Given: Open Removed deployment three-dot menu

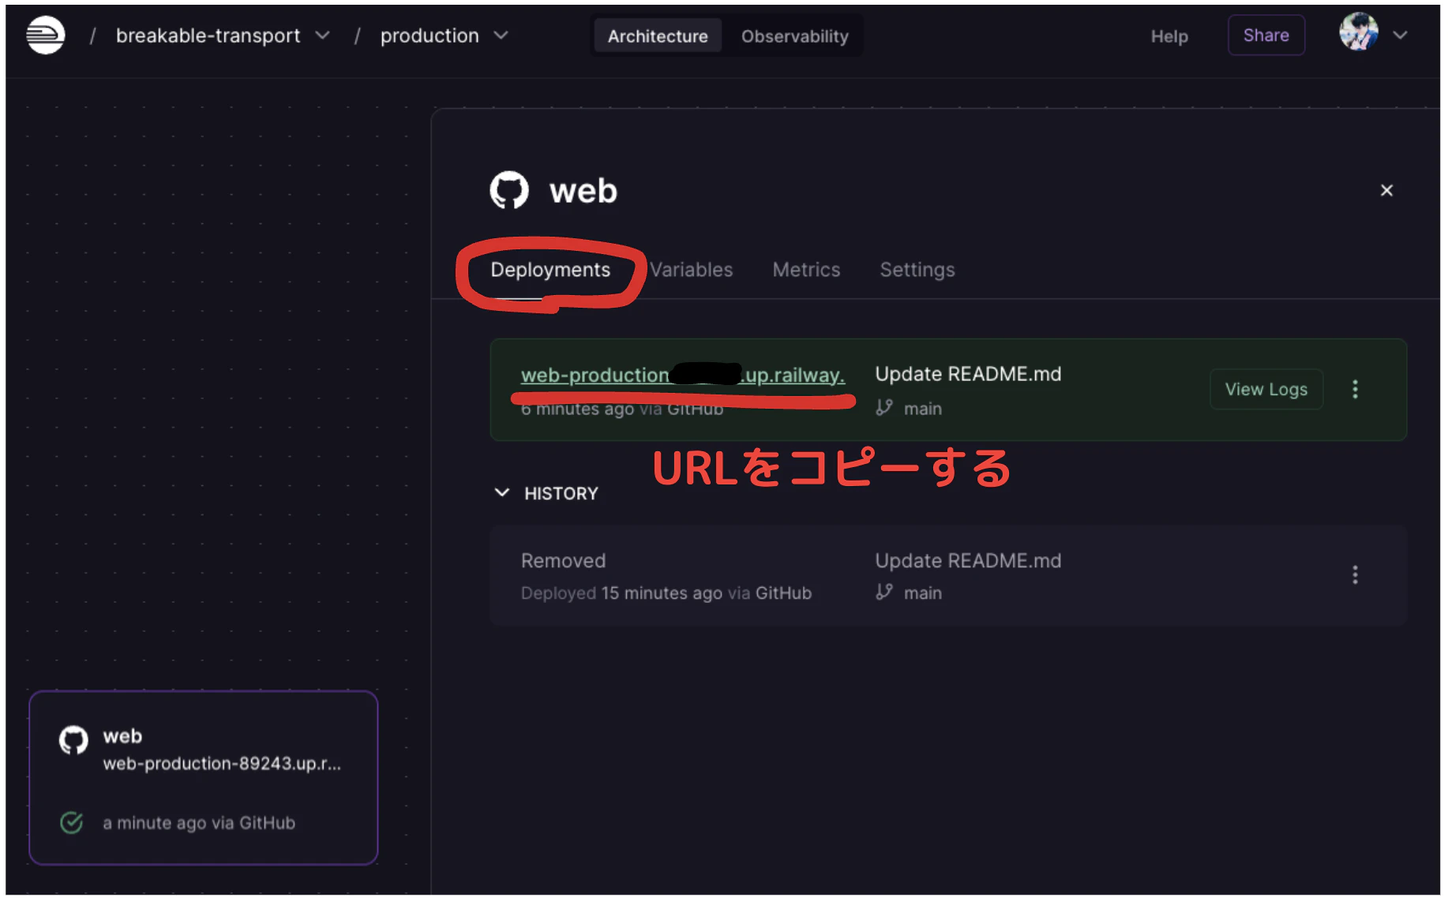Looking at the screenshot, I should click(x=1355, y=575).
